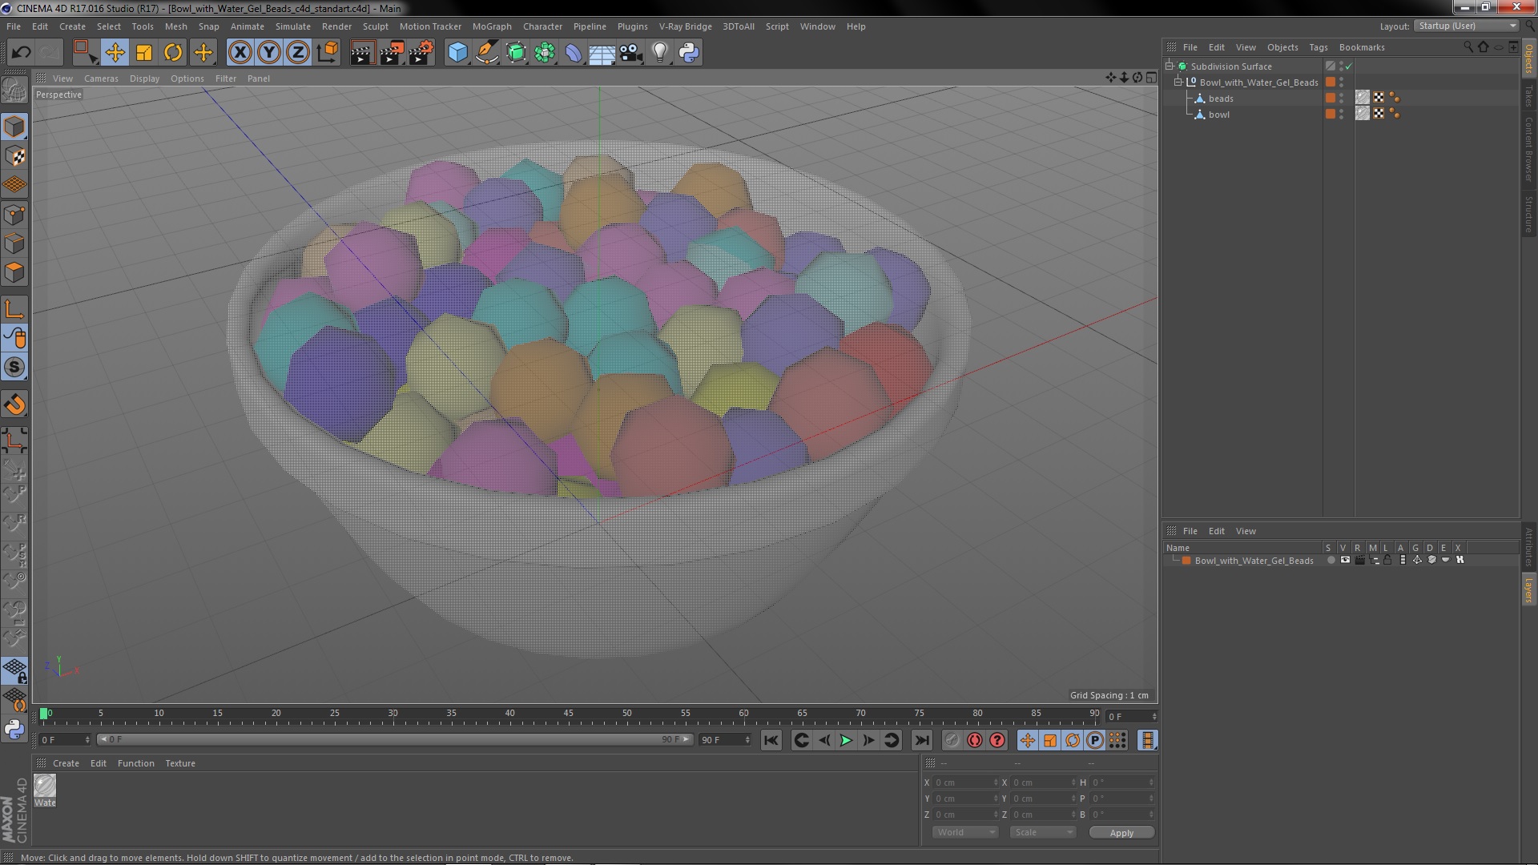This screenshot has height=865, width=1538.
Task: Open Object manager Tags menu
Action: [1318, 47]
